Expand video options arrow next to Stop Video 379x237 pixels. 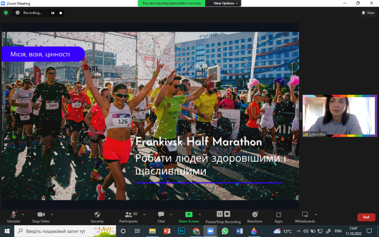coord(52,214)
